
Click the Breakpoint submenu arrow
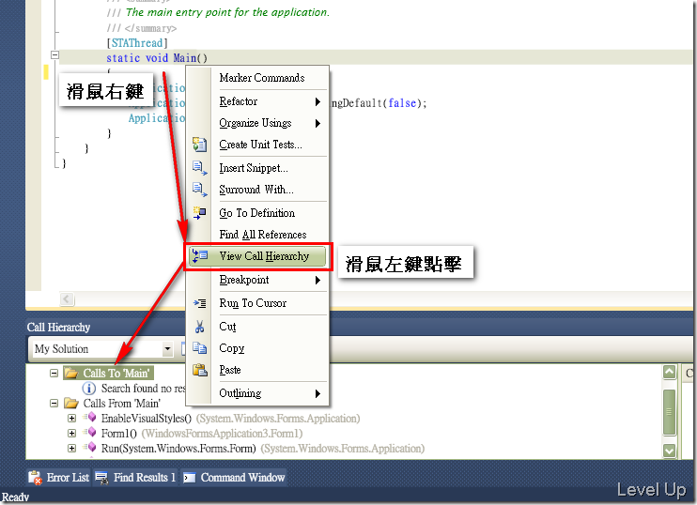click(x=318, y=281)
